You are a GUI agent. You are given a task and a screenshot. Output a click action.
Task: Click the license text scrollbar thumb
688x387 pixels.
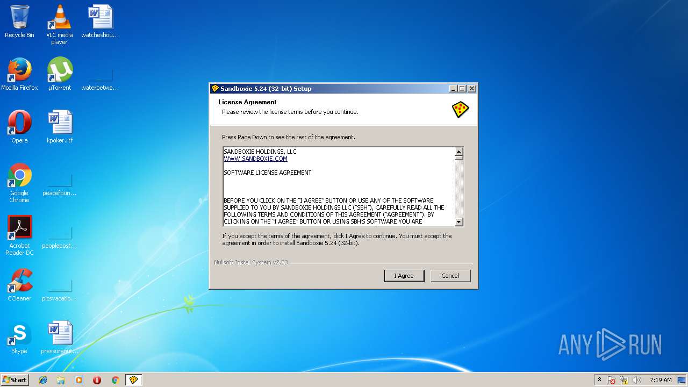pyautogui.click(x=458, y=159)
